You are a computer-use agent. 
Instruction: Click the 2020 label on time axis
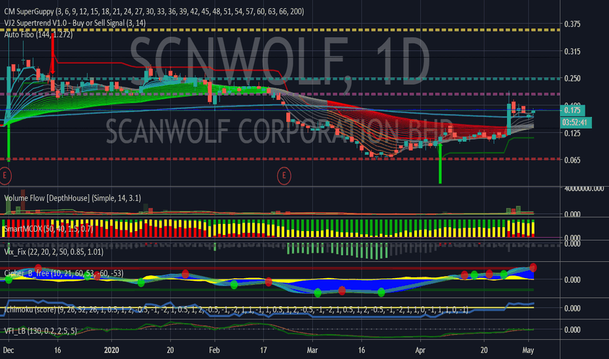pos(112,350)
